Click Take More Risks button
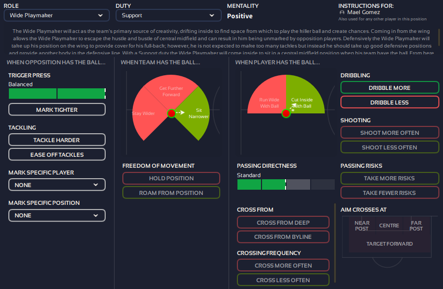443x289 pixels. [x=390, y=178]
